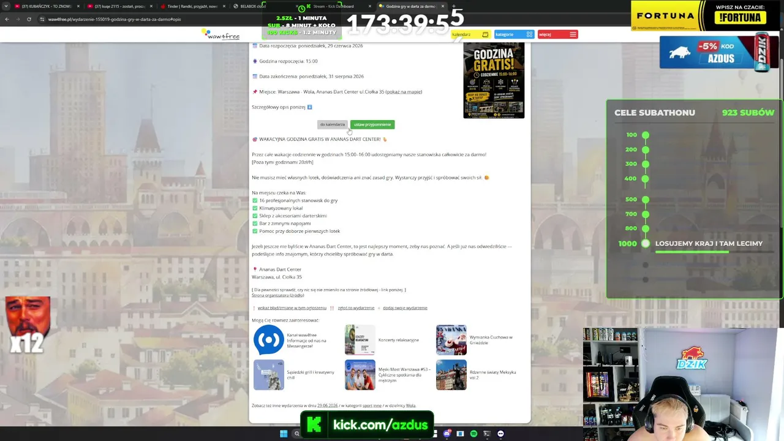Browse the 'sport inne' category link

[x=372, y=405]
